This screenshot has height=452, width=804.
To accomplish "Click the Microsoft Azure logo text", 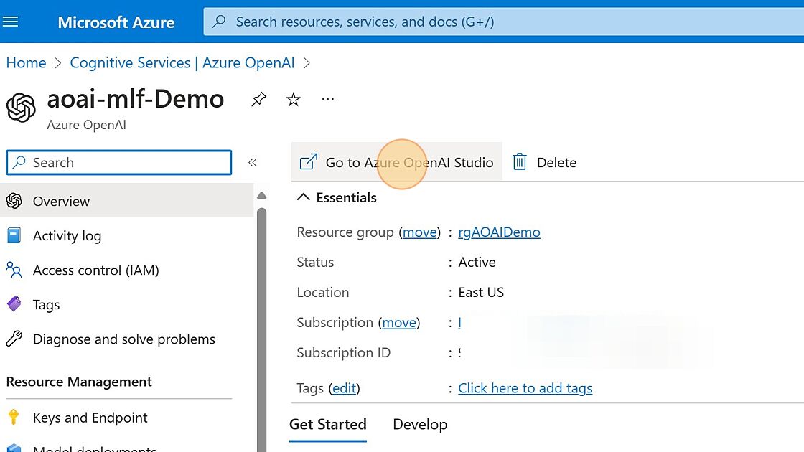I will pyautogui.click(x=116, y=22).
